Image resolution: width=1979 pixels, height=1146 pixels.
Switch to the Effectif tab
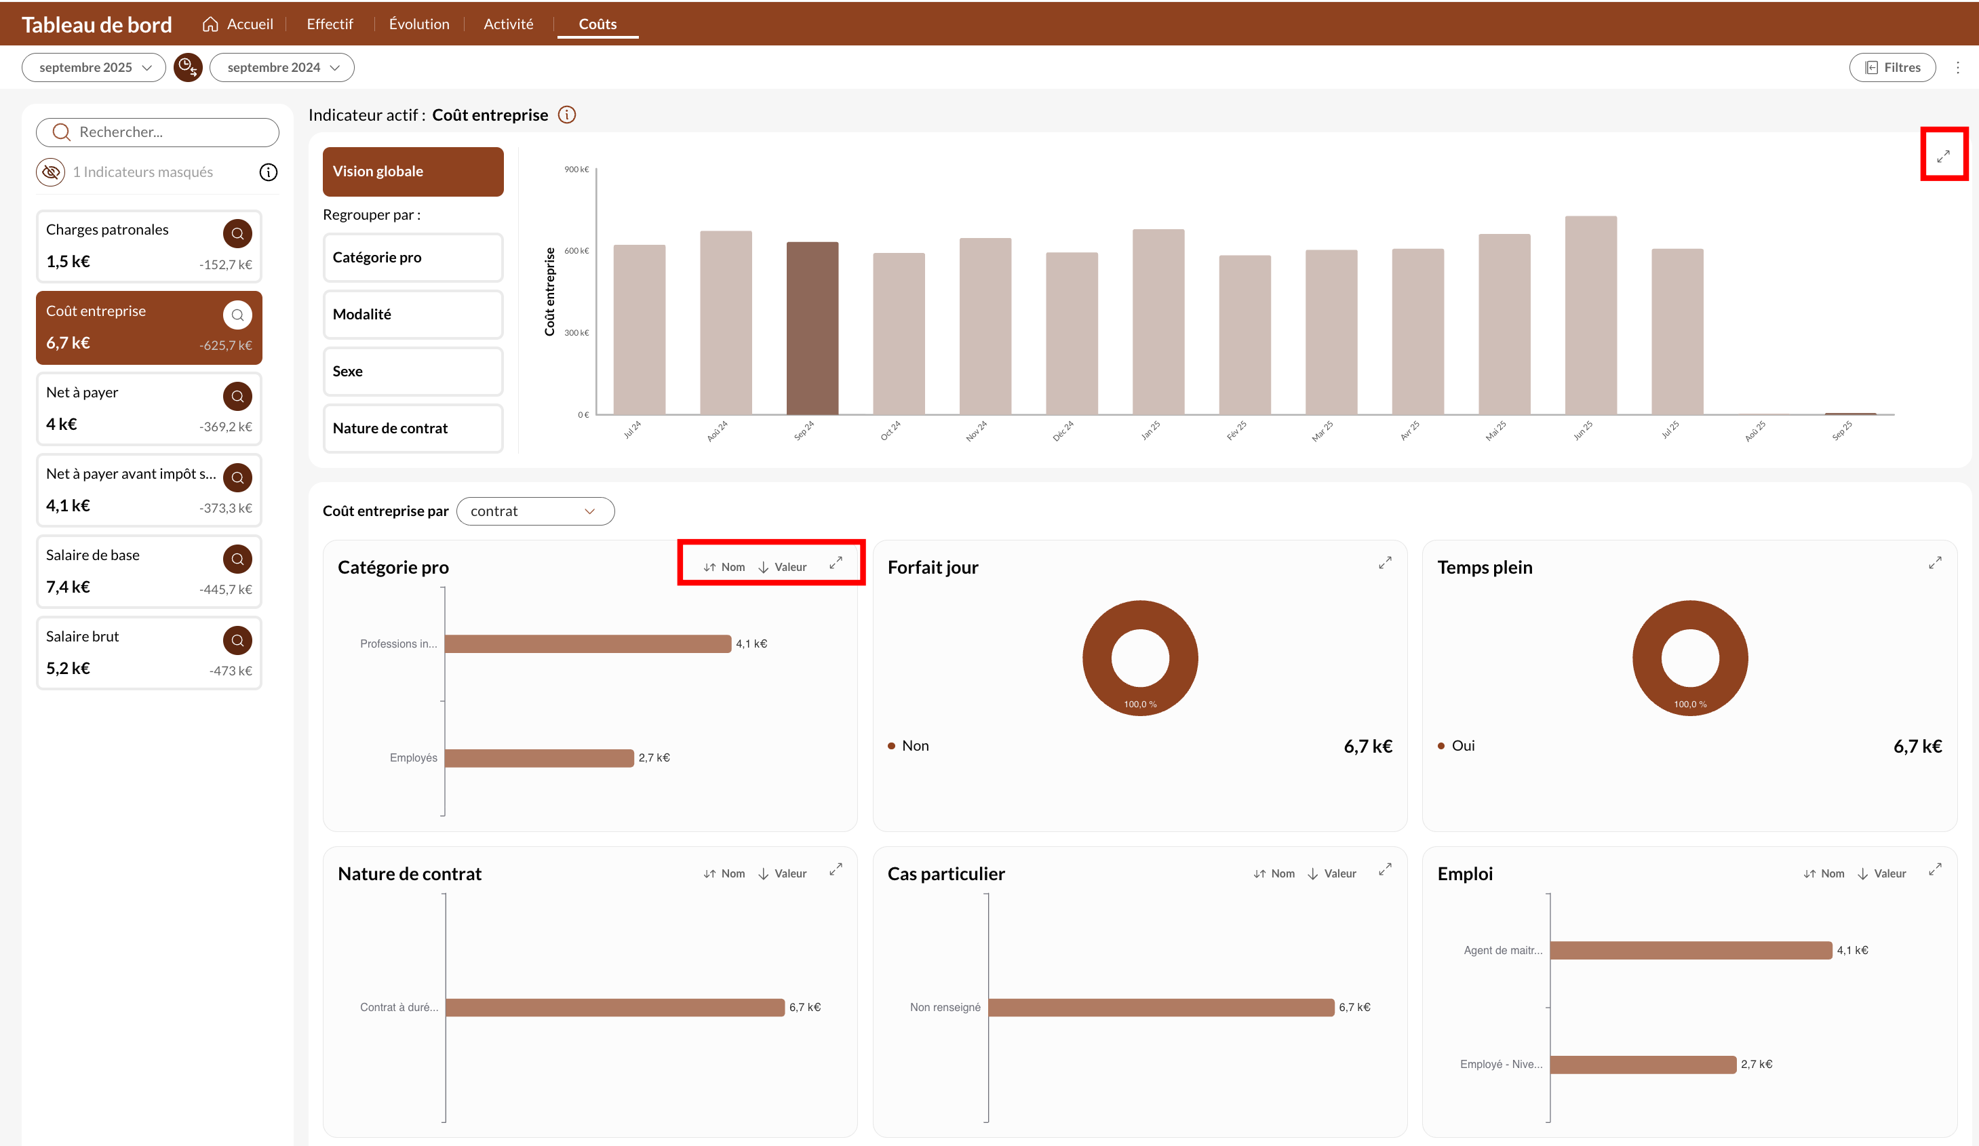pyautogui.click(x=330, y=24)
